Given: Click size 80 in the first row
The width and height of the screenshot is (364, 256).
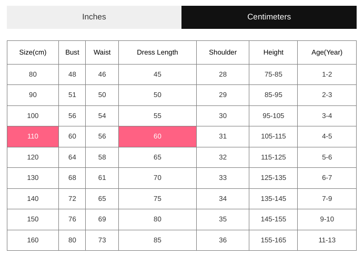Looking at the screenshot, I should (x=33, y=74).
